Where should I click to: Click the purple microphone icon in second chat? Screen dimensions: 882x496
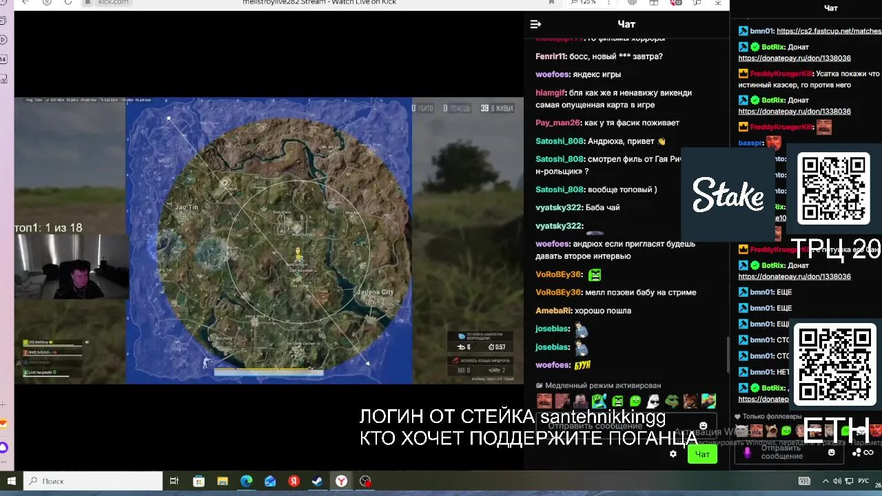(747, 453)
